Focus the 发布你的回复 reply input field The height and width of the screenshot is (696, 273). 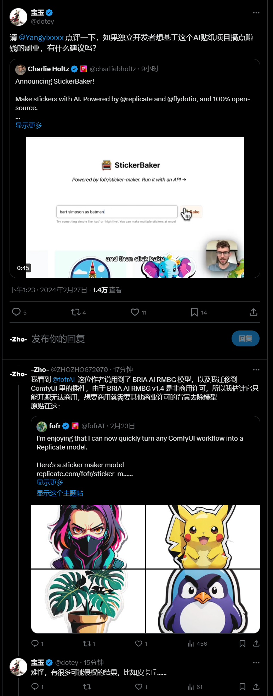click(127, 339)
